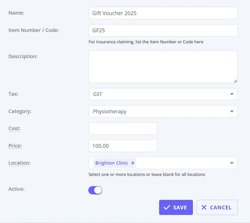This screenshot has height=223, width=250.
Task: Click the Location dropdown arrow
Action: point(232,163)
